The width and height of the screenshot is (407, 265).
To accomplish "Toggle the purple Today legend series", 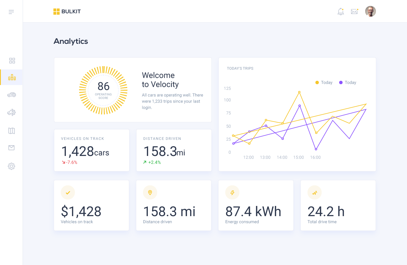I will tap(348, 82).
